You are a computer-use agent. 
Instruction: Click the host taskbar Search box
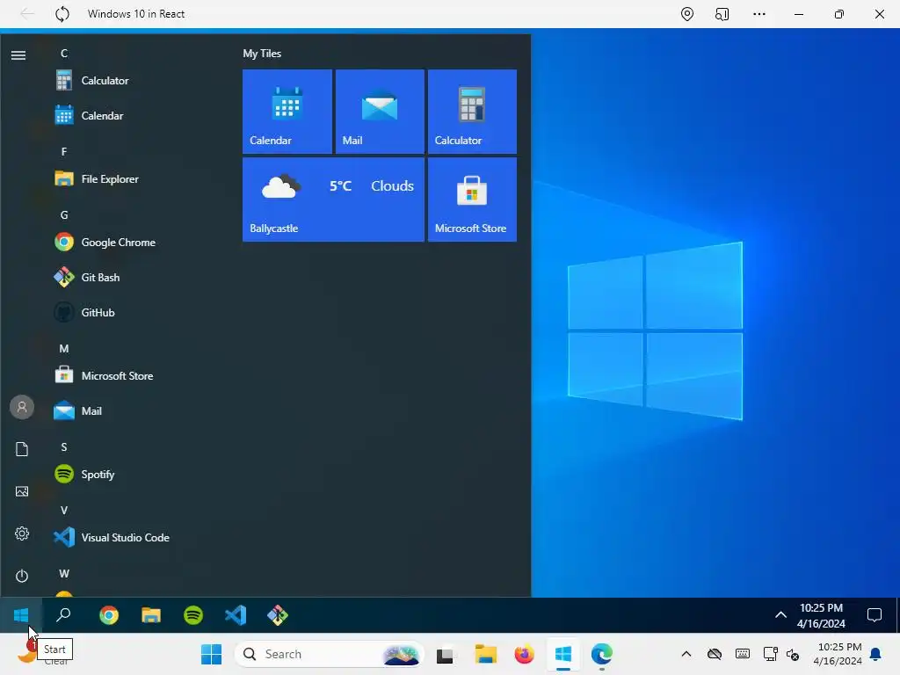tap(330, 654)
